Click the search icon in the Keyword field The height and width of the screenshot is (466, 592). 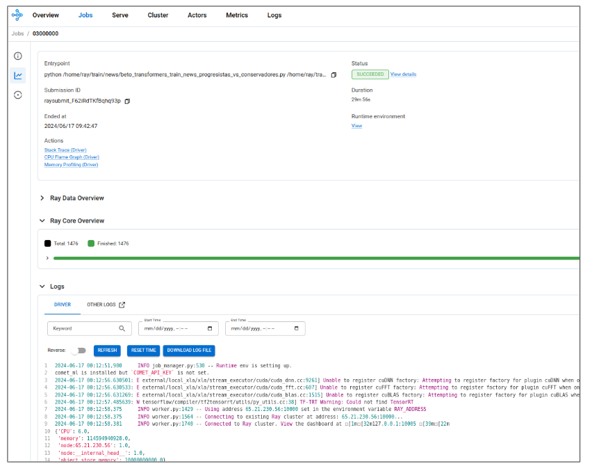click(x=122, y=328)
